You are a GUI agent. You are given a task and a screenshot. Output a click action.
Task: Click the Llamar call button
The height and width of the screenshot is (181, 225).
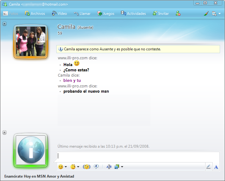pos(82,14)
